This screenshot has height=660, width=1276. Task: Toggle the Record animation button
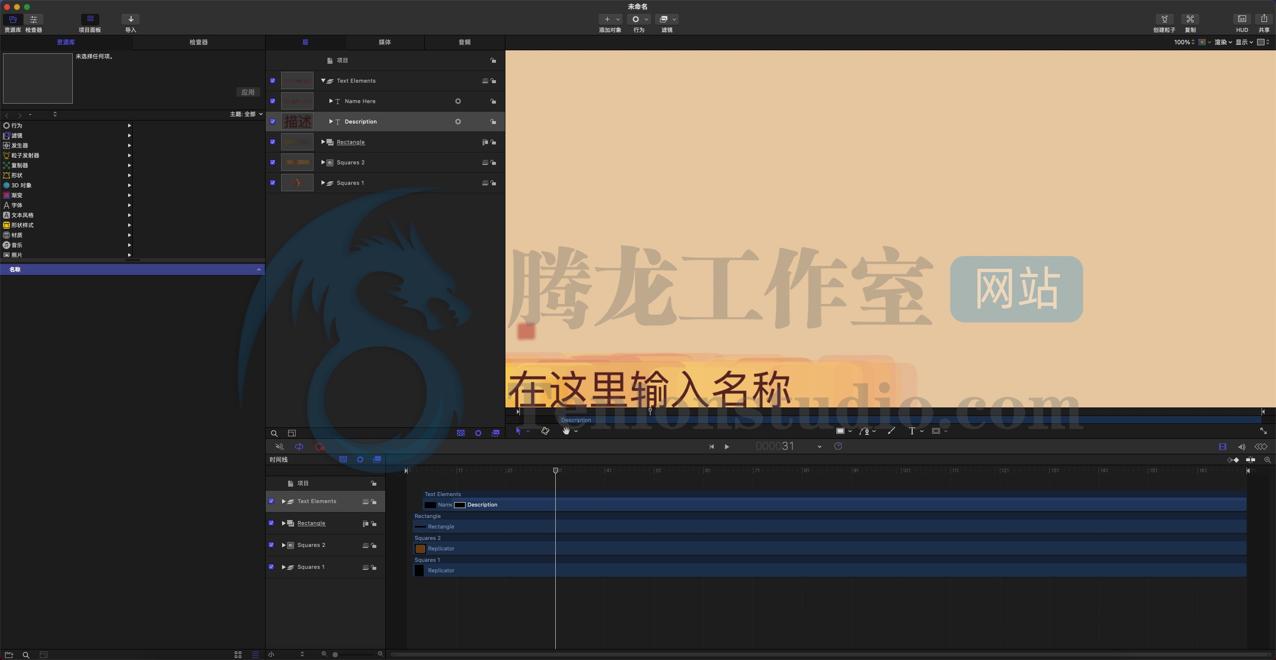(x=320, y=447)
